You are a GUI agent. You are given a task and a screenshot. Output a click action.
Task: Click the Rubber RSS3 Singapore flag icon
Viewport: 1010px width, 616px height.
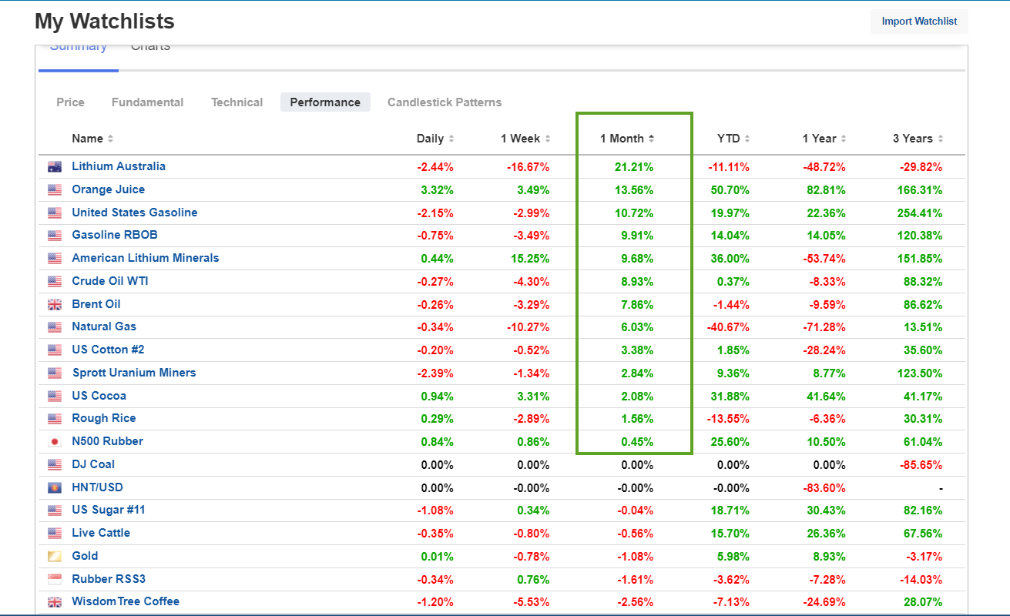click(55, 579)
